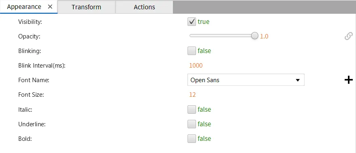Image resolution: width=356 pixels, height=153 pixels.
Task: Click the Opacity slider handle
Action: (255, 36)
